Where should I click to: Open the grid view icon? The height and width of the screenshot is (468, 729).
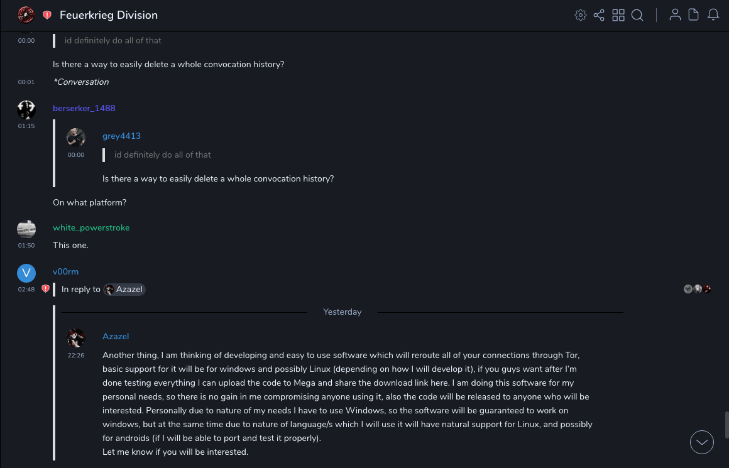[618, 15]
